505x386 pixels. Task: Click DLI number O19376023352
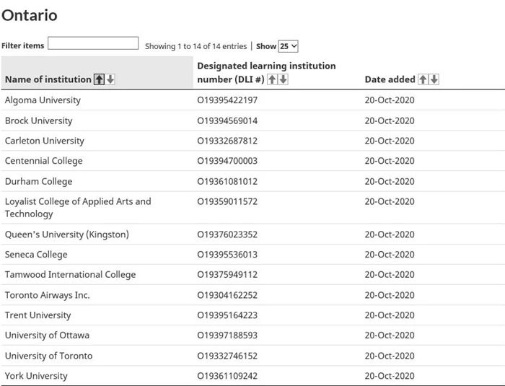tap(227, 234)
